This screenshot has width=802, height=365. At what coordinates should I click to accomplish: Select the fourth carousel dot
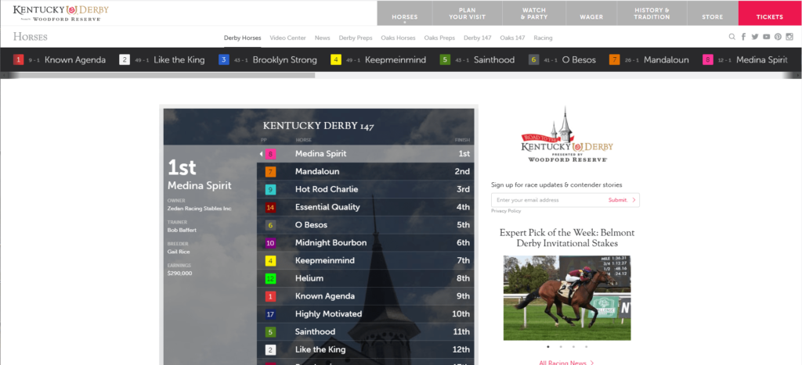click(x=586, y=346)
